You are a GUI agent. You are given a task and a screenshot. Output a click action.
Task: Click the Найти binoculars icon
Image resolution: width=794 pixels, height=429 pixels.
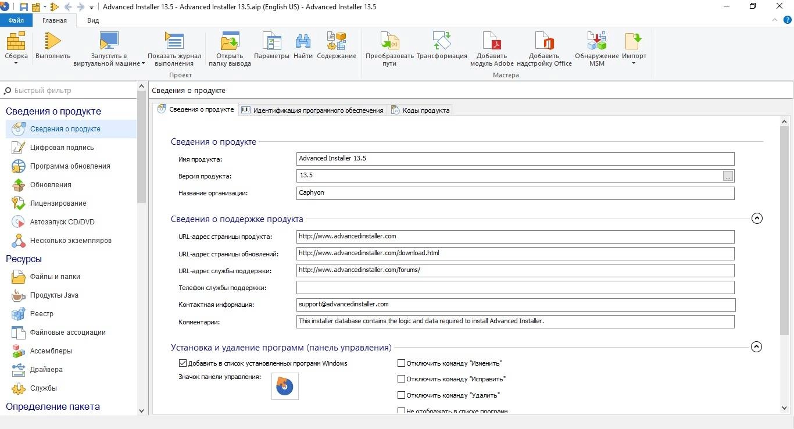coord(303,41)
